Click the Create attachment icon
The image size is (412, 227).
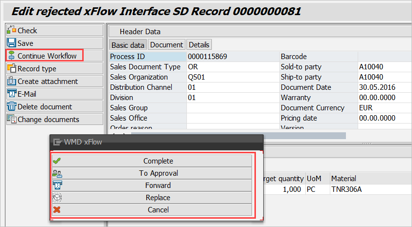pos(12,81)
